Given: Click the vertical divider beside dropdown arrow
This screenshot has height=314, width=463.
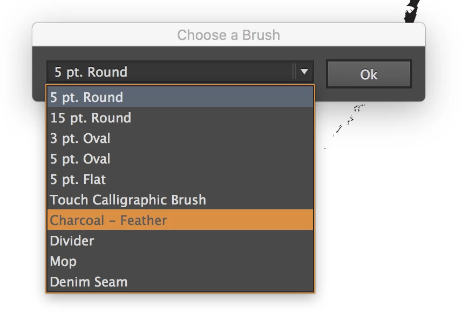Looking at the screenshot, I should (x=295, y=72).
